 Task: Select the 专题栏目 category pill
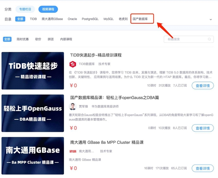click(x=25, y=9)
